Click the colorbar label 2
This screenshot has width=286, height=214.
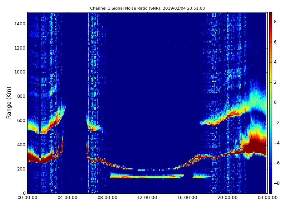[x=275, y=82]
